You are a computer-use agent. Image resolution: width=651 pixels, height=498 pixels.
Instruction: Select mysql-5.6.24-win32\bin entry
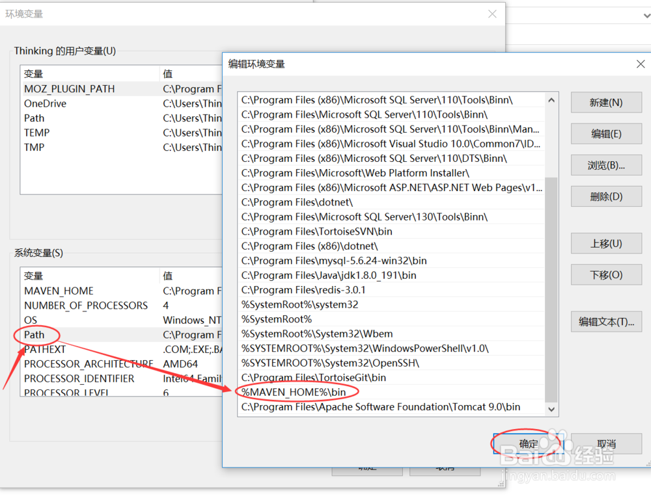(x=391, y=261)
